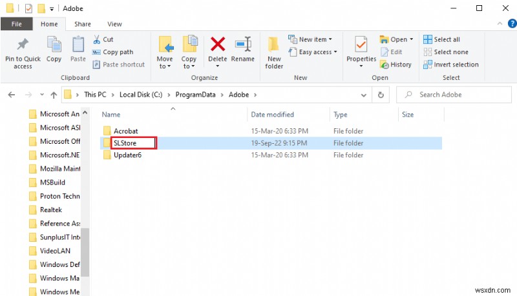This screenshot has height=296, width=517.
Task: Click ProgramData breadcrumb
Action: pos(195,95)
